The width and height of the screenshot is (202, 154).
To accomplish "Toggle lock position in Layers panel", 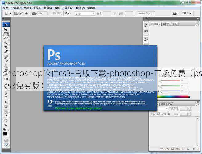I will 165,114.
